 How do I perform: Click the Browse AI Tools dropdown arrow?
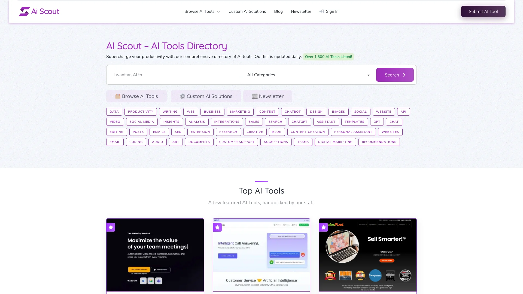pyautogui.click(x=218, y=11)
